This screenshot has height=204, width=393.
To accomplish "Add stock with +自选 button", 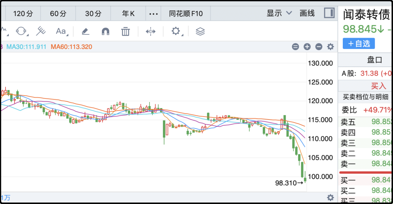I will 359,44.
